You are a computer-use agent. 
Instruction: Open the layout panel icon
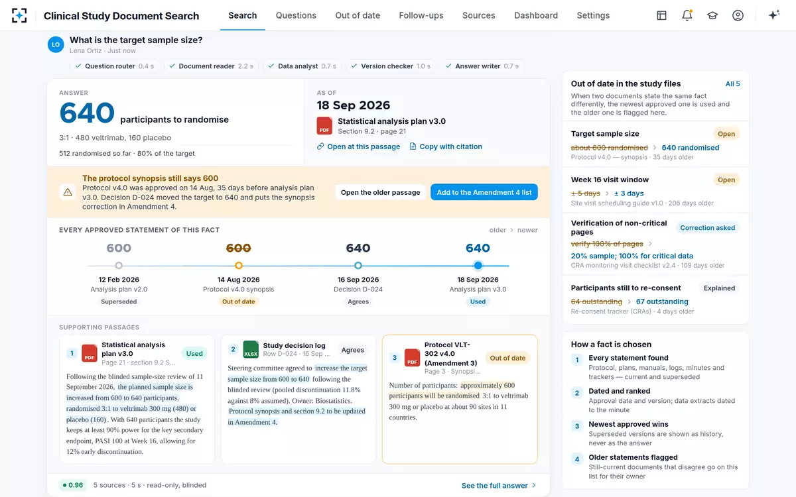click(661, 15)
